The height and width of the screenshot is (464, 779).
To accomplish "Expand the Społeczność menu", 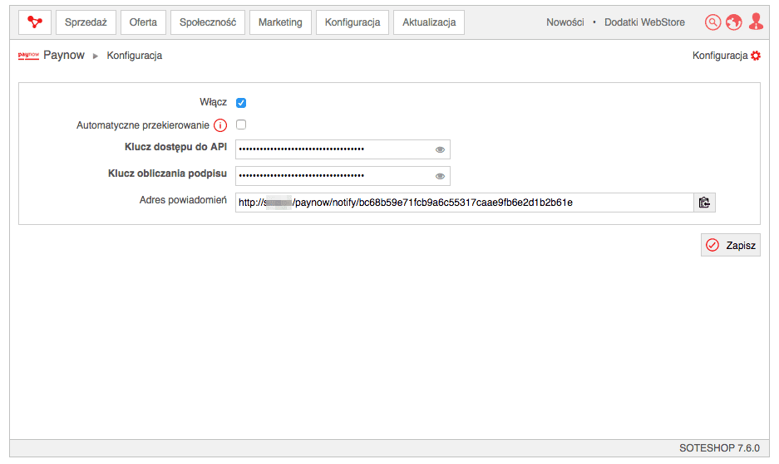I will 208,22.
